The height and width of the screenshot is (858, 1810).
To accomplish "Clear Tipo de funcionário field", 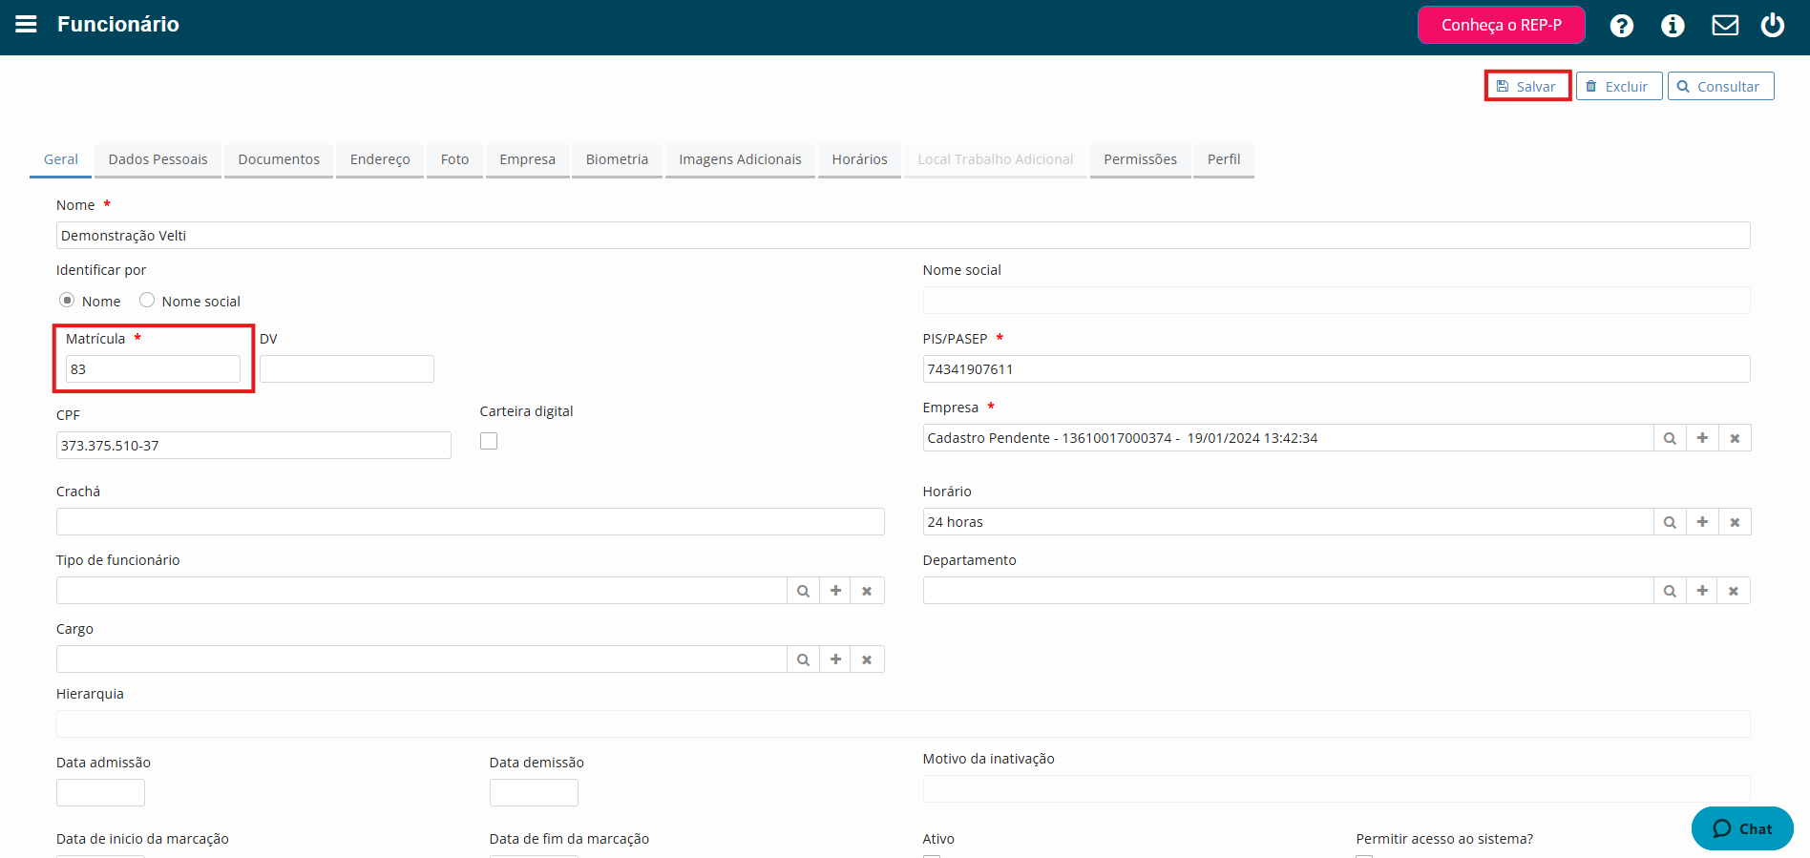I will [x=867, y=591].
